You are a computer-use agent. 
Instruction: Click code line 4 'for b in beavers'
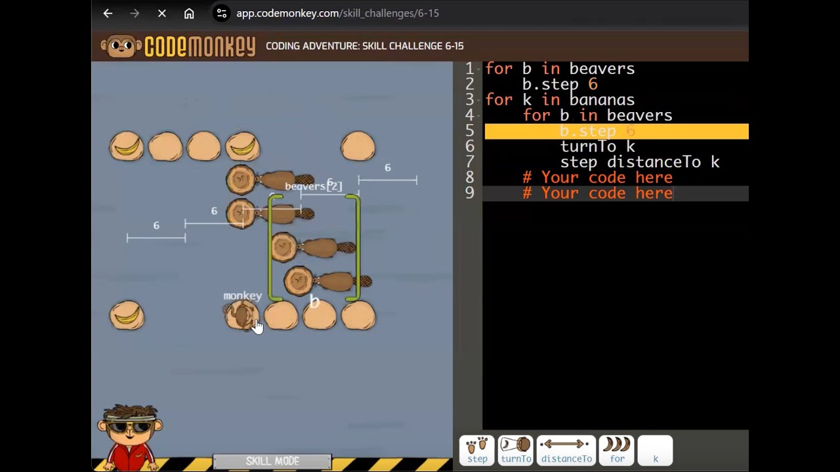click(597, 116)
